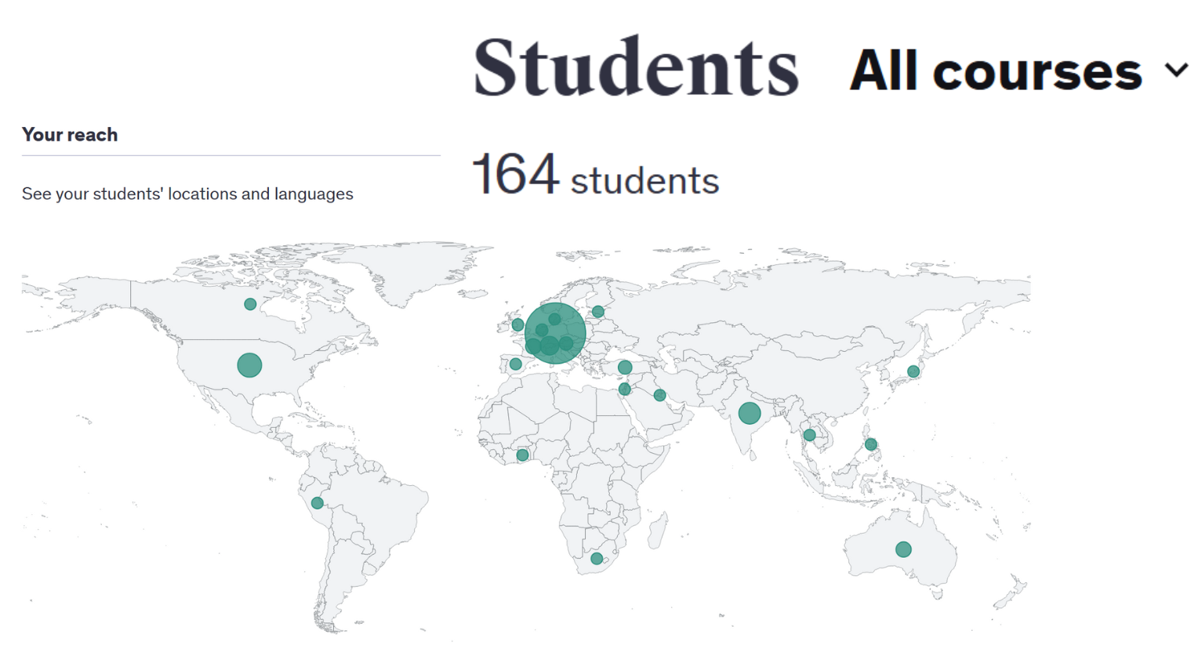Select the student marker over the Philippines

(x=871, y=444)
